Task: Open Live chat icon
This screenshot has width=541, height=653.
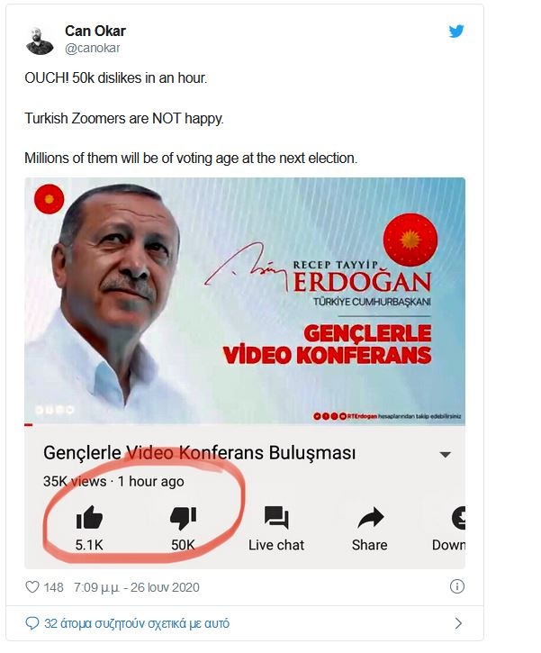Action: 276,518
